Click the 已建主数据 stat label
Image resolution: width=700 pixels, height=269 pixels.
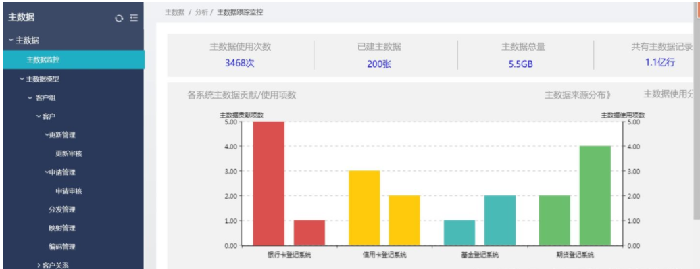(379, 47)
